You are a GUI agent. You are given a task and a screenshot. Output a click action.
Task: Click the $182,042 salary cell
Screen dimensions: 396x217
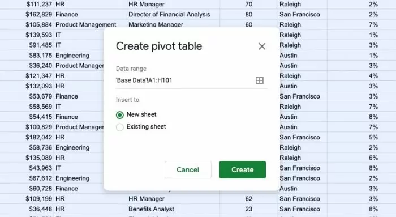(x=27, y=137)
